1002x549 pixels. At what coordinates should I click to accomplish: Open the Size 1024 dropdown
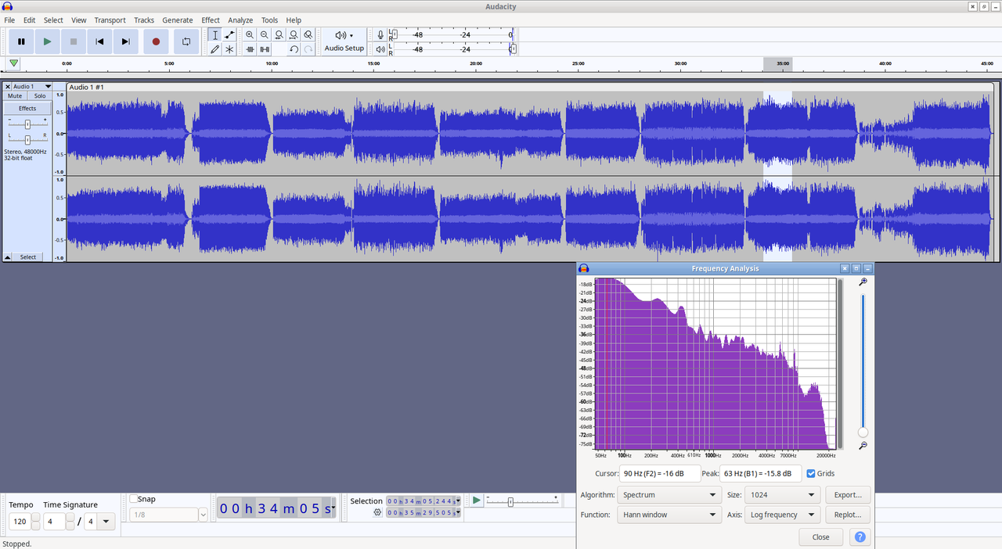[x=782, y=495]
